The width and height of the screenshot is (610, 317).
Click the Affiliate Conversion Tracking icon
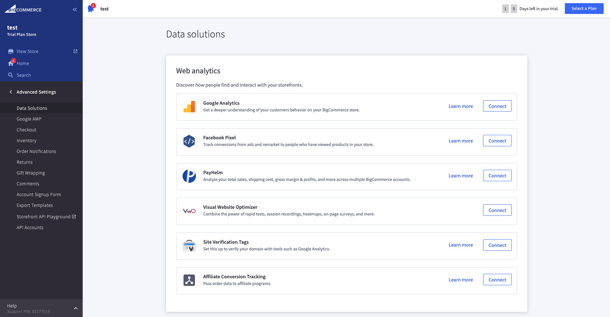[x=189, y=280]
